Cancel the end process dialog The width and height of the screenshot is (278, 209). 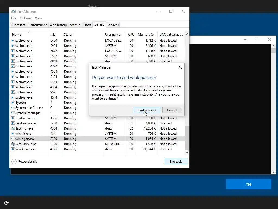[172, 110]
